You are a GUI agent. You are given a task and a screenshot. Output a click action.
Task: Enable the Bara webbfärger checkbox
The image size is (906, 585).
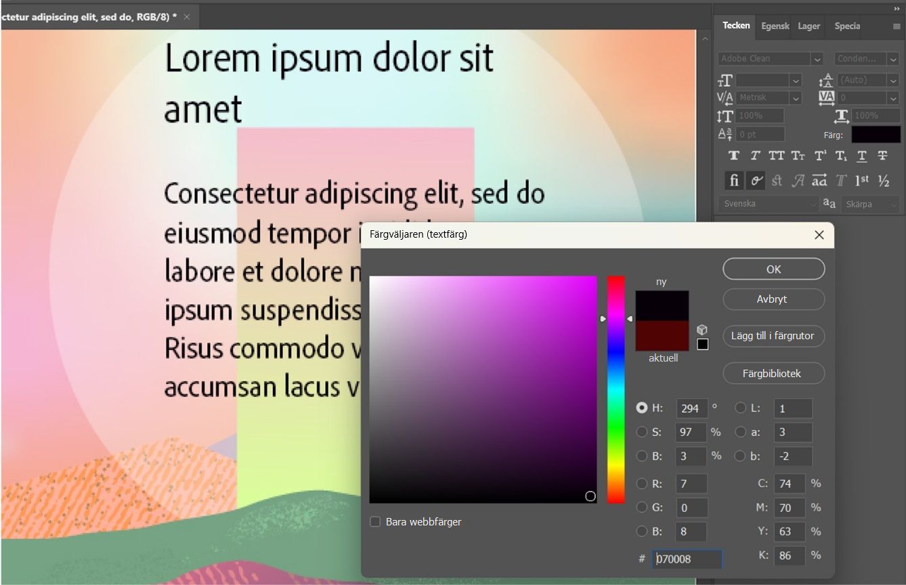coord(375,521)
